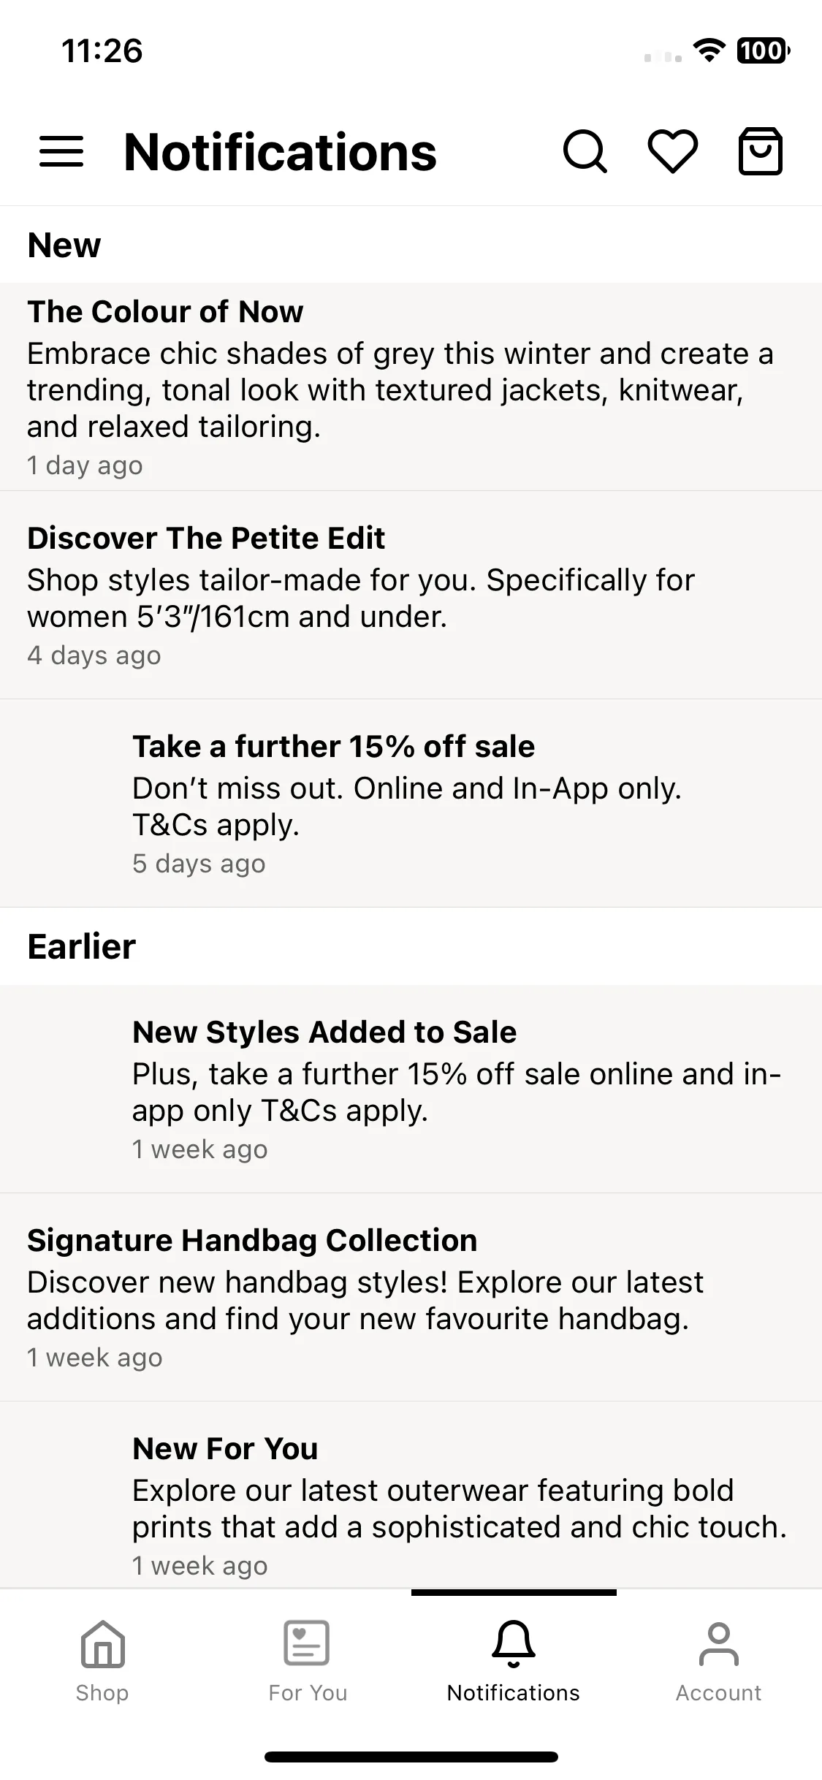Open Discover The Petite Edit notification
The image size is (822, 1780).
point(411,595)
